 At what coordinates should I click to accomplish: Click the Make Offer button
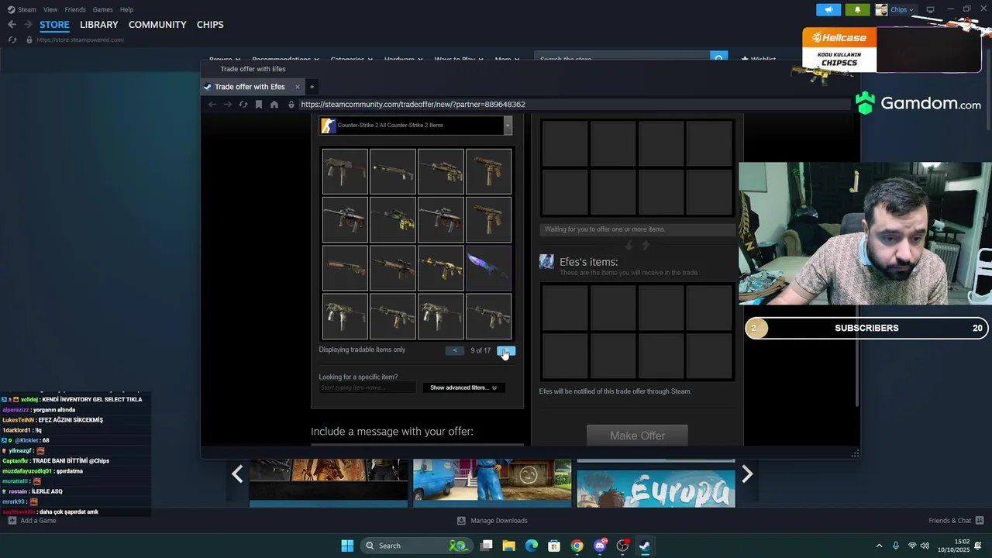[637, 436]
